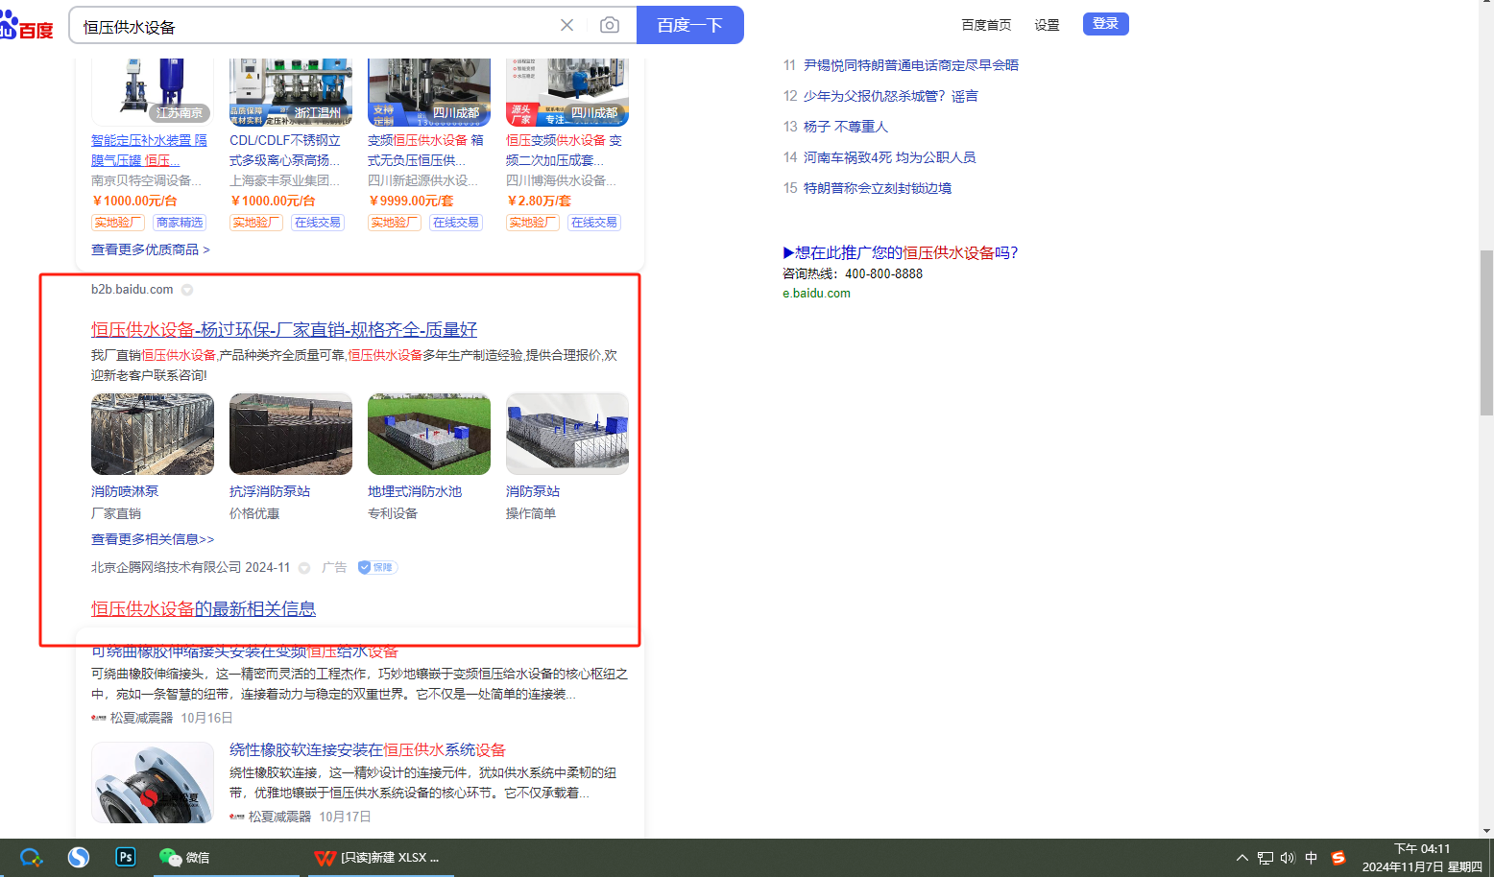This screenshot has height=877, width=1494.
Task: Open the 江苏南京 product thumbnail
Action: pyautogui.click(x=153, y=92)
